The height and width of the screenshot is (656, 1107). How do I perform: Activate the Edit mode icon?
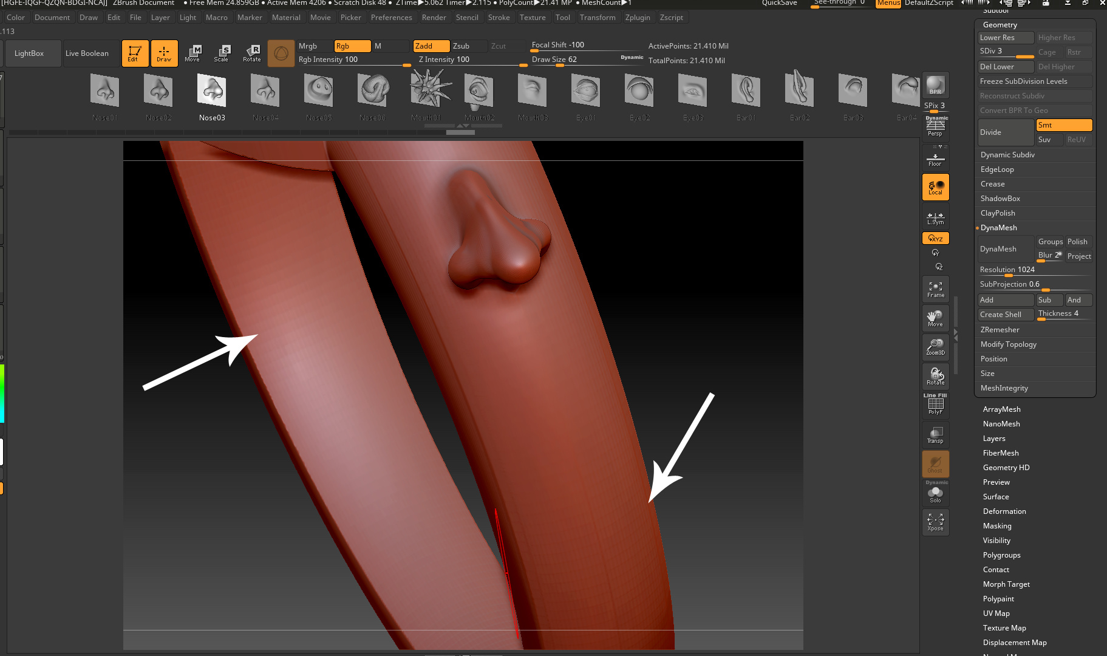tap(134, 53)
